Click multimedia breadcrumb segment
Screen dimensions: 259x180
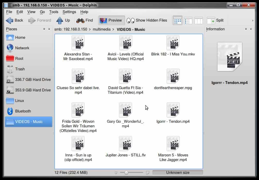(x=102, y=29)
